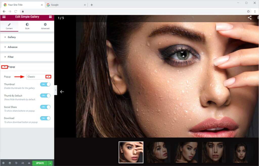Disable the Thumbnail toggle
259x166 pixels.
tap(45, 84)
